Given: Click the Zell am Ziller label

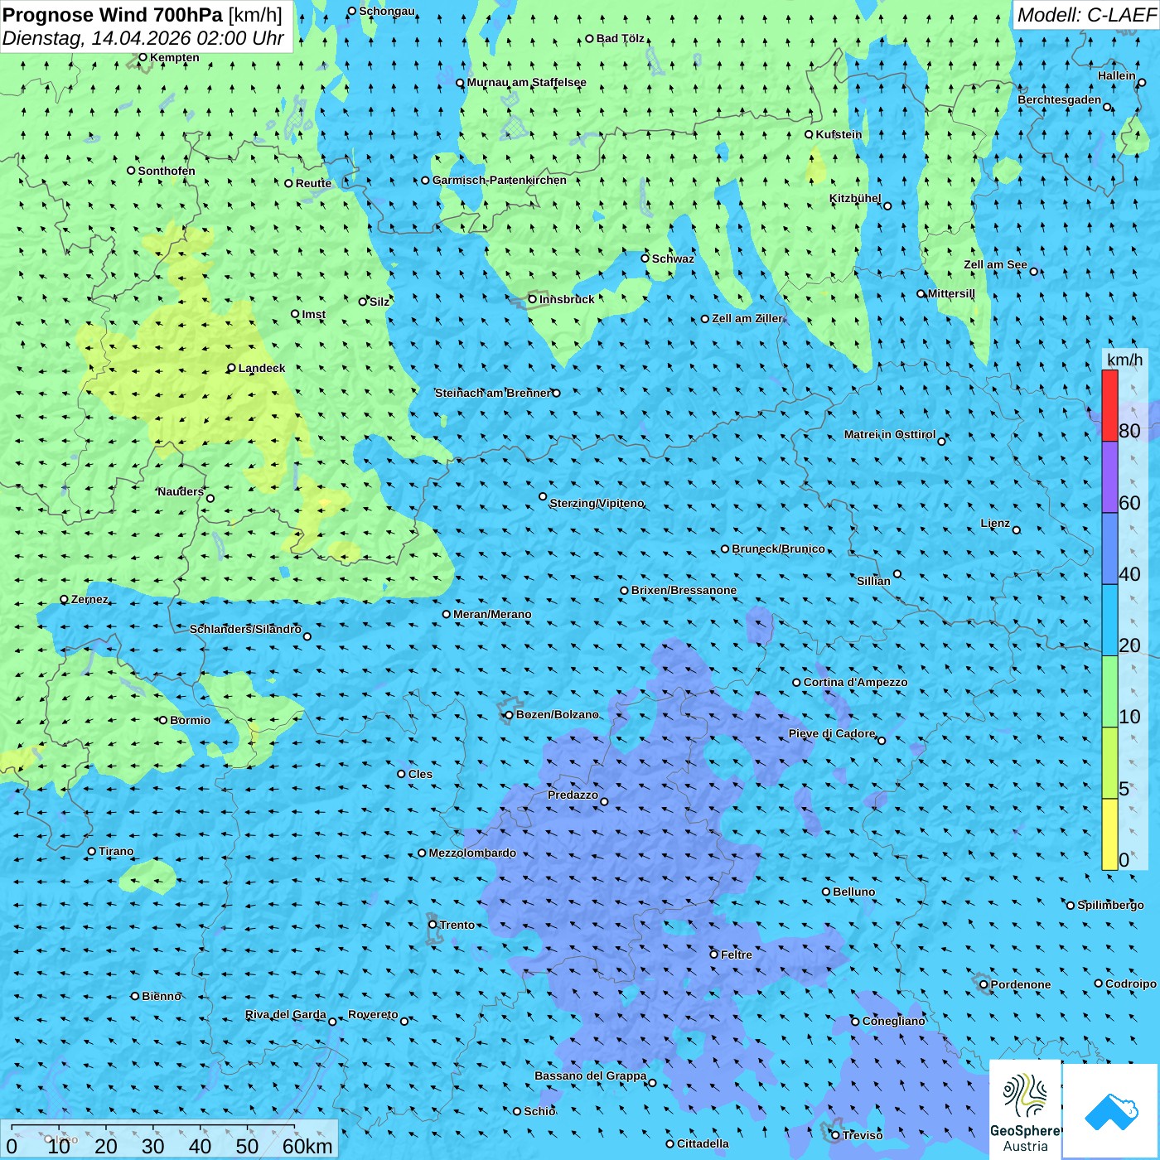Looking at the screenshot, I should click(747, 318).
